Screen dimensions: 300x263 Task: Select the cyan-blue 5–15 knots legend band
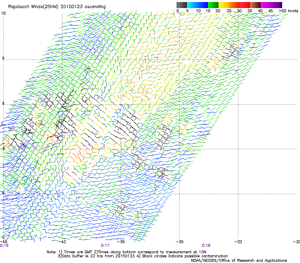(197, 5)
